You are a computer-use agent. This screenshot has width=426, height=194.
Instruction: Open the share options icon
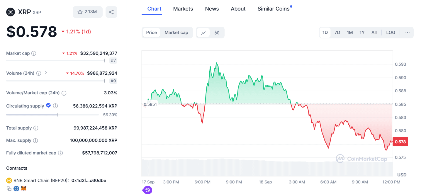[111, 12]
